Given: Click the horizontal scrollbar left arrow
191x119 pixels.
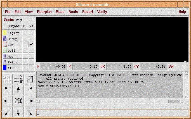Looking at the screenshot, I should [x=38, y=101].
